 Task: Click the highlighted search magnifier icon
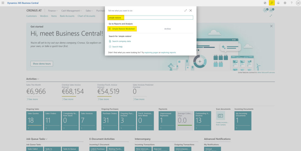pyautogui.click(x=272, y=3)
